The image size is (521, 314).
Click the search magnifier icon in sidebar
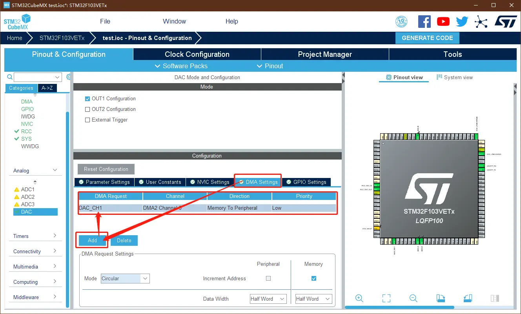[x=10, y=77]
